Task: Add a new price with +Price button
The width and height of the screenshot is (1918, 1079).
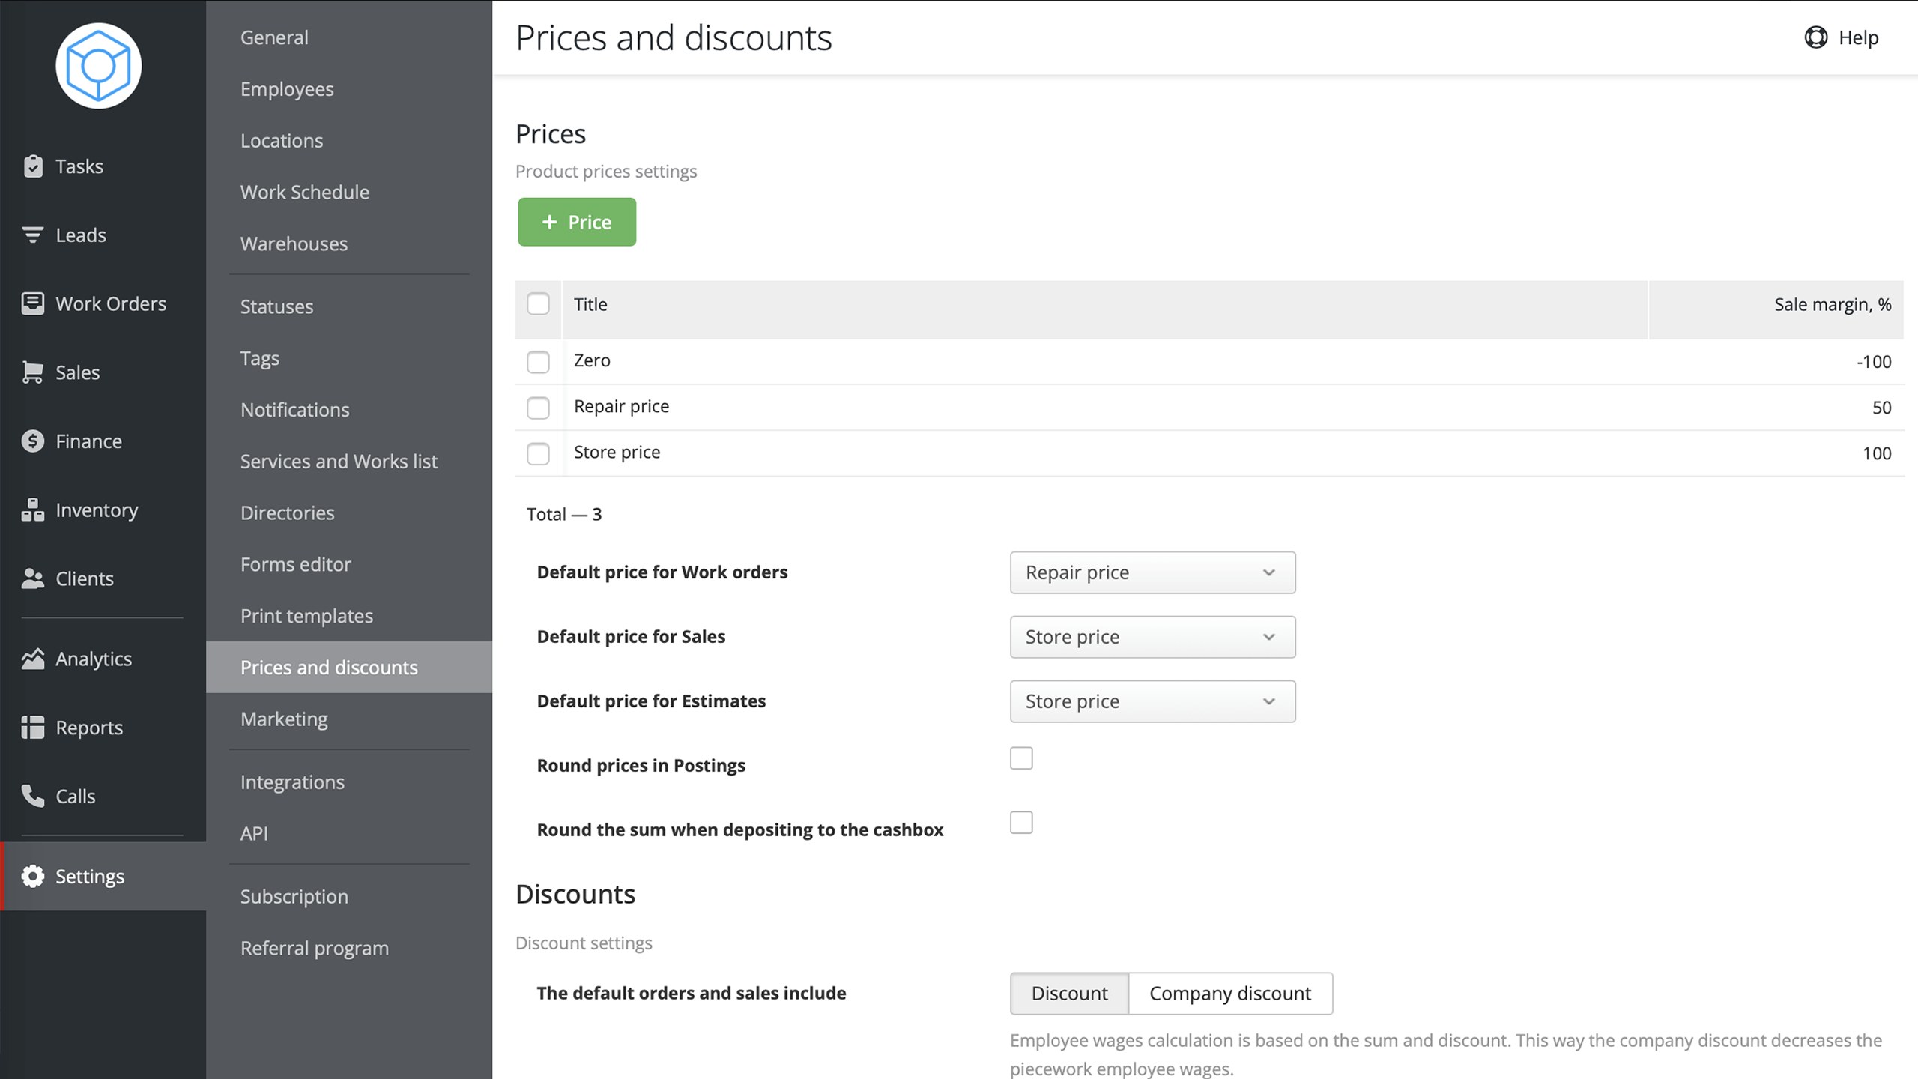Action: click(577, 223)
